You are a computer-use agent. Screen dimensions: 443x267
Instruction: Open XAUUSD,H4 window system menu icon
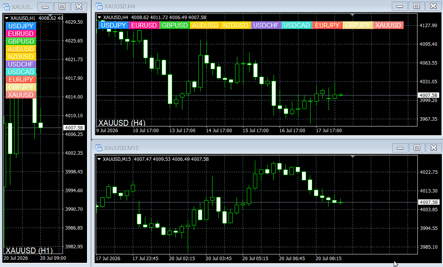(99, 6)
